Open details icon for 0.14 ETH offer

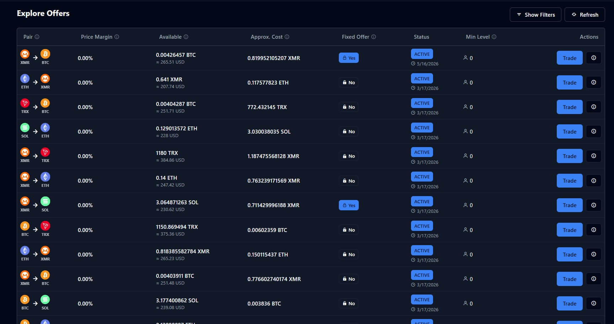point(594,180)
